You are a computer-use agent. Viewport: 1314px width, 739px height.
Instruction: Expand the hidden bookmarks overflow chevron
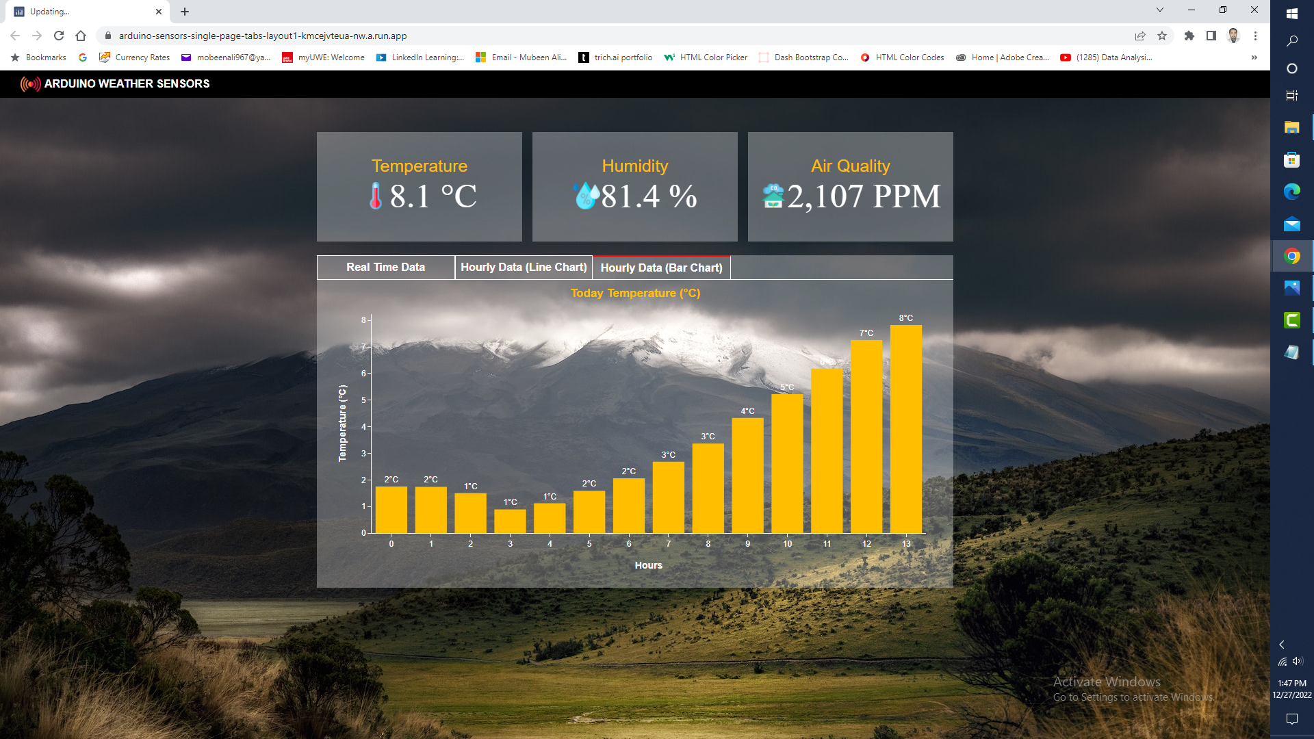tap(1254, 57)
